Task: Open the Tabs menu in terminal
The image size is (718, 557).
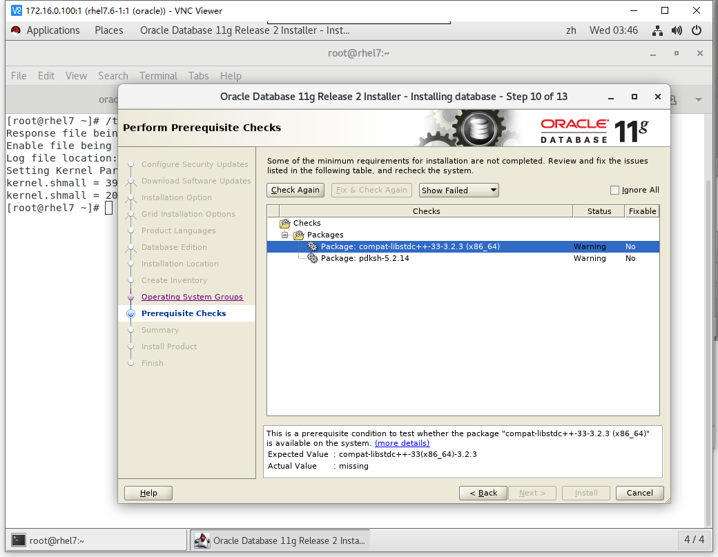Action: pyautogui.click(x=199, y=76)
